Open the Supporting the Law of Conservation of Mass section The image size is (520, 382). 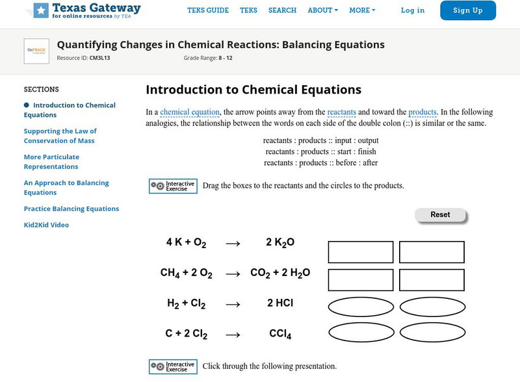(75, 135)
